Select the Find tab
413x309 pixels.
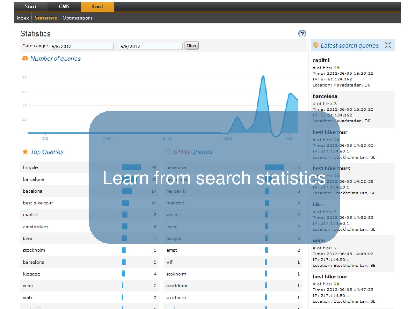click(x=98, y=6)
